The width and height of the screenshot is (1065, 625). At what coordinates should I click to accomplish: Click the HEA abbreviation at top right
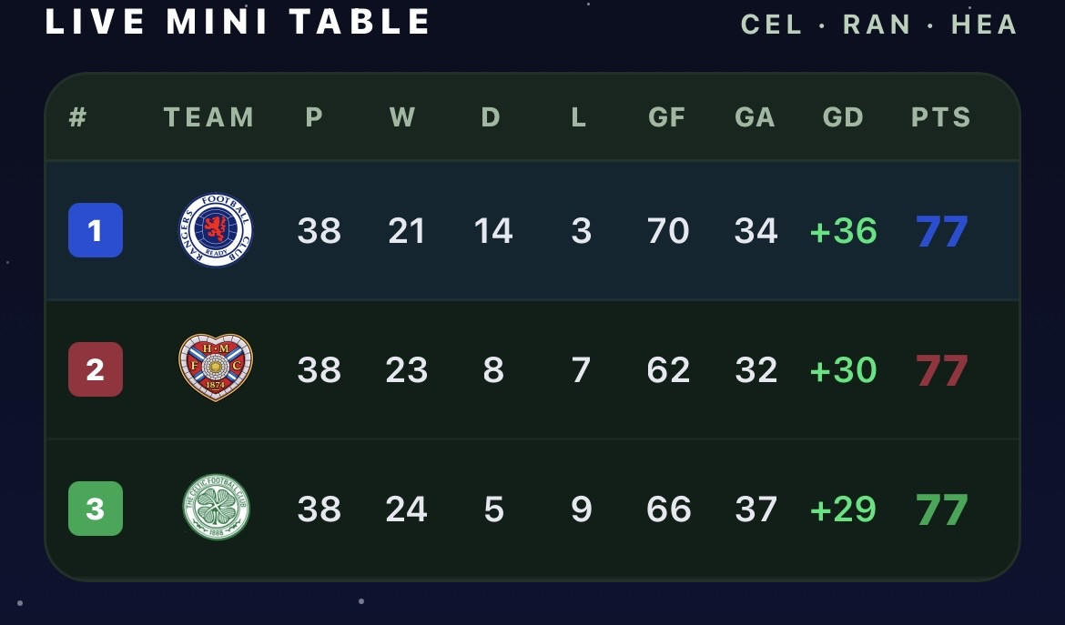click(984, 25)
